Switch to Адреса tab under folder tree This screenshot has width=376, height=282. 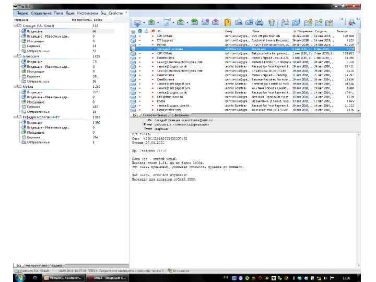56,265
